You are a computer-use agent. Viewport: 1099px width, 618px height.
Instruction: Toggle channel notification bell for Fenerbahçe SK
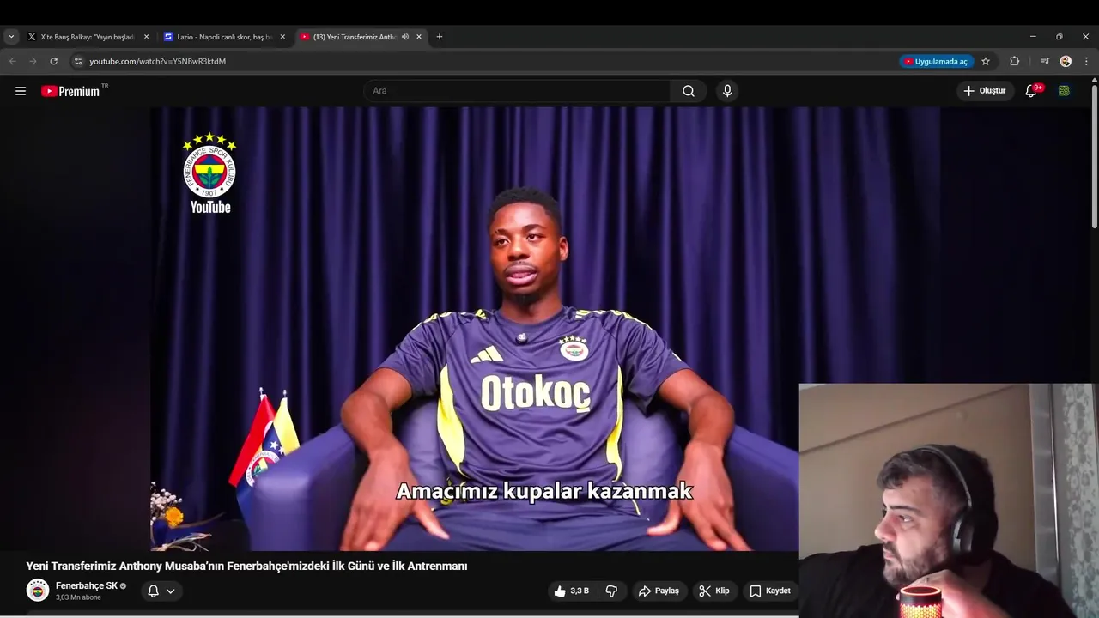153,591
